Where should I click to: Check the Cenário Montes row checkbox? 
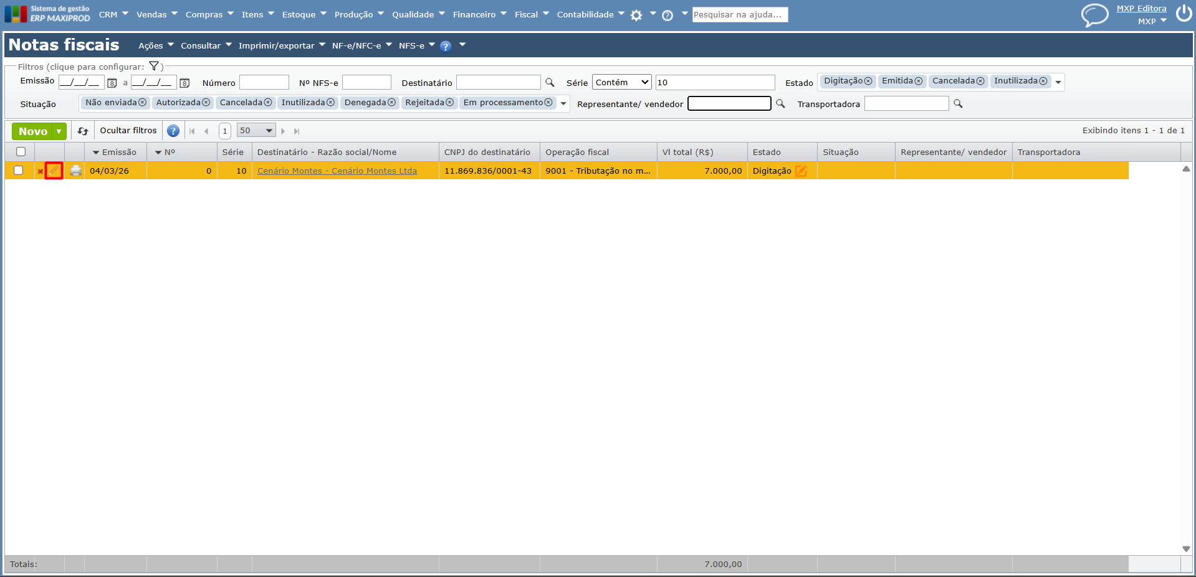[x=19, y=171]
